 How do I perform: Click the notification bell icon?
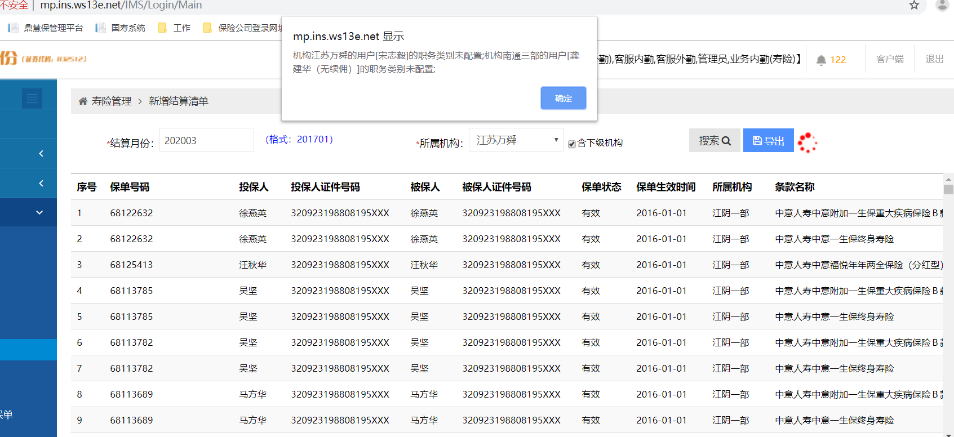point(821,60)
